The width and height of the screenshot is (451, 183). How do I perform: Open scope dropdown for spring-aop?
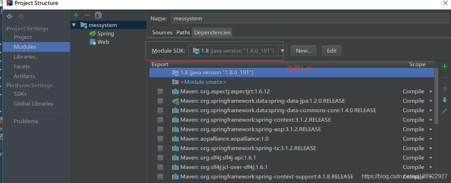point(431,129)
